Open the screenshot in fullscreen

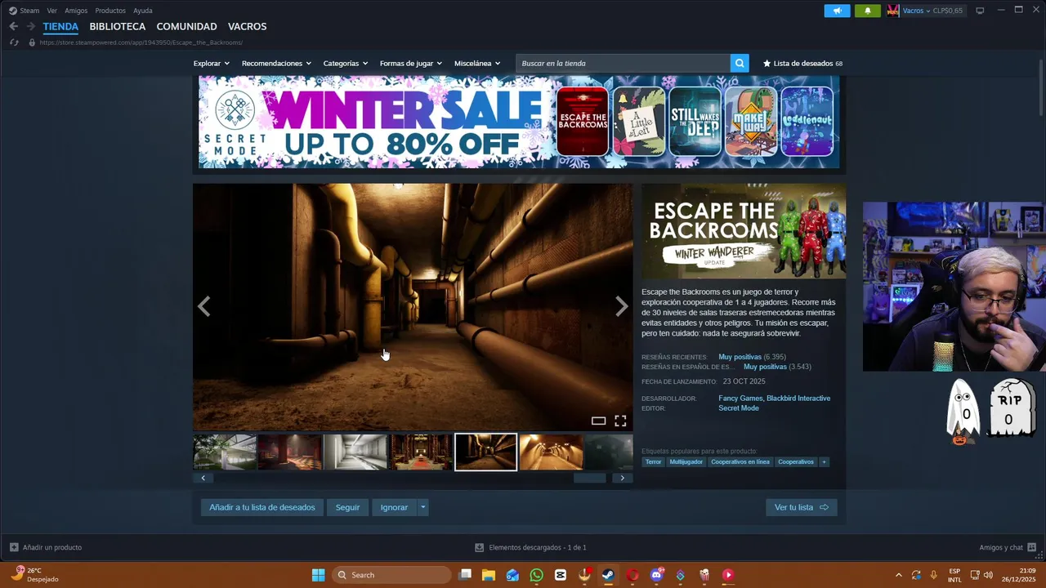(x=620, y=421)
